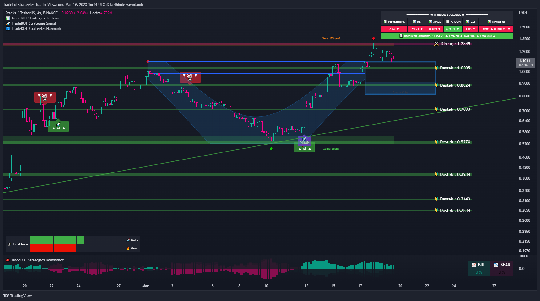
Task: Select the AL signal label below PUMP
Action: click(304, 149)
